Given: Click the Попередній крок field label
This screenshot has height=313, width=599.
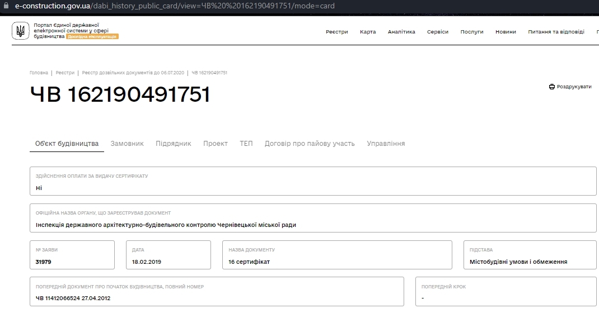Looking at the screenshot, I should pos(443,287).
